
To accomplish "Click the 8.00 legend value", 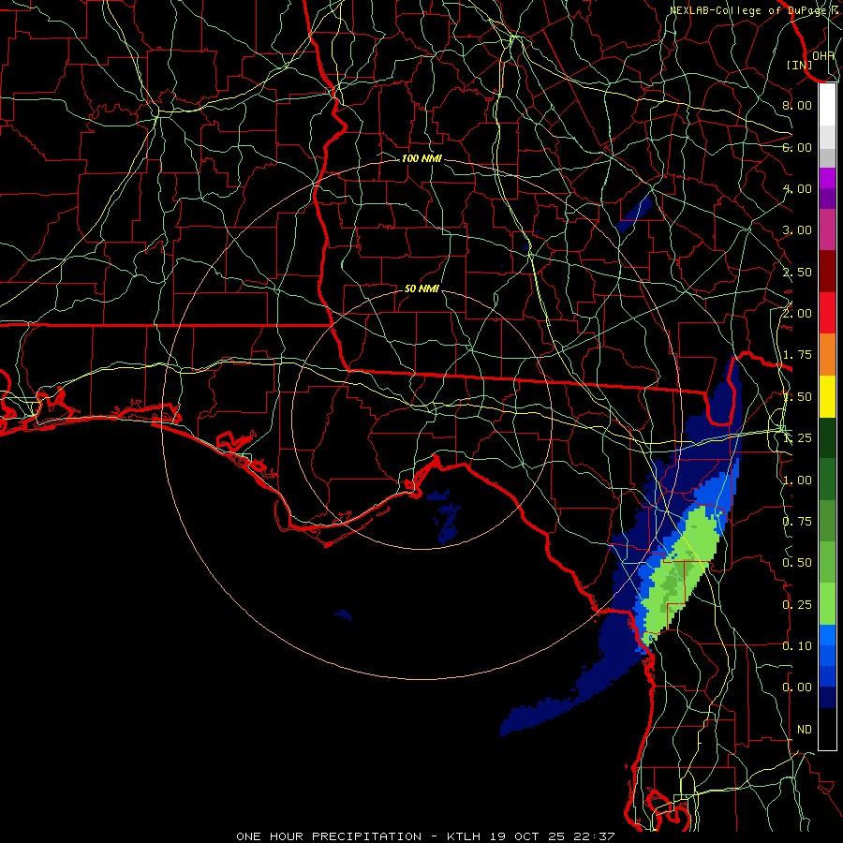I will pyautogui.click(x=797, y=105).
